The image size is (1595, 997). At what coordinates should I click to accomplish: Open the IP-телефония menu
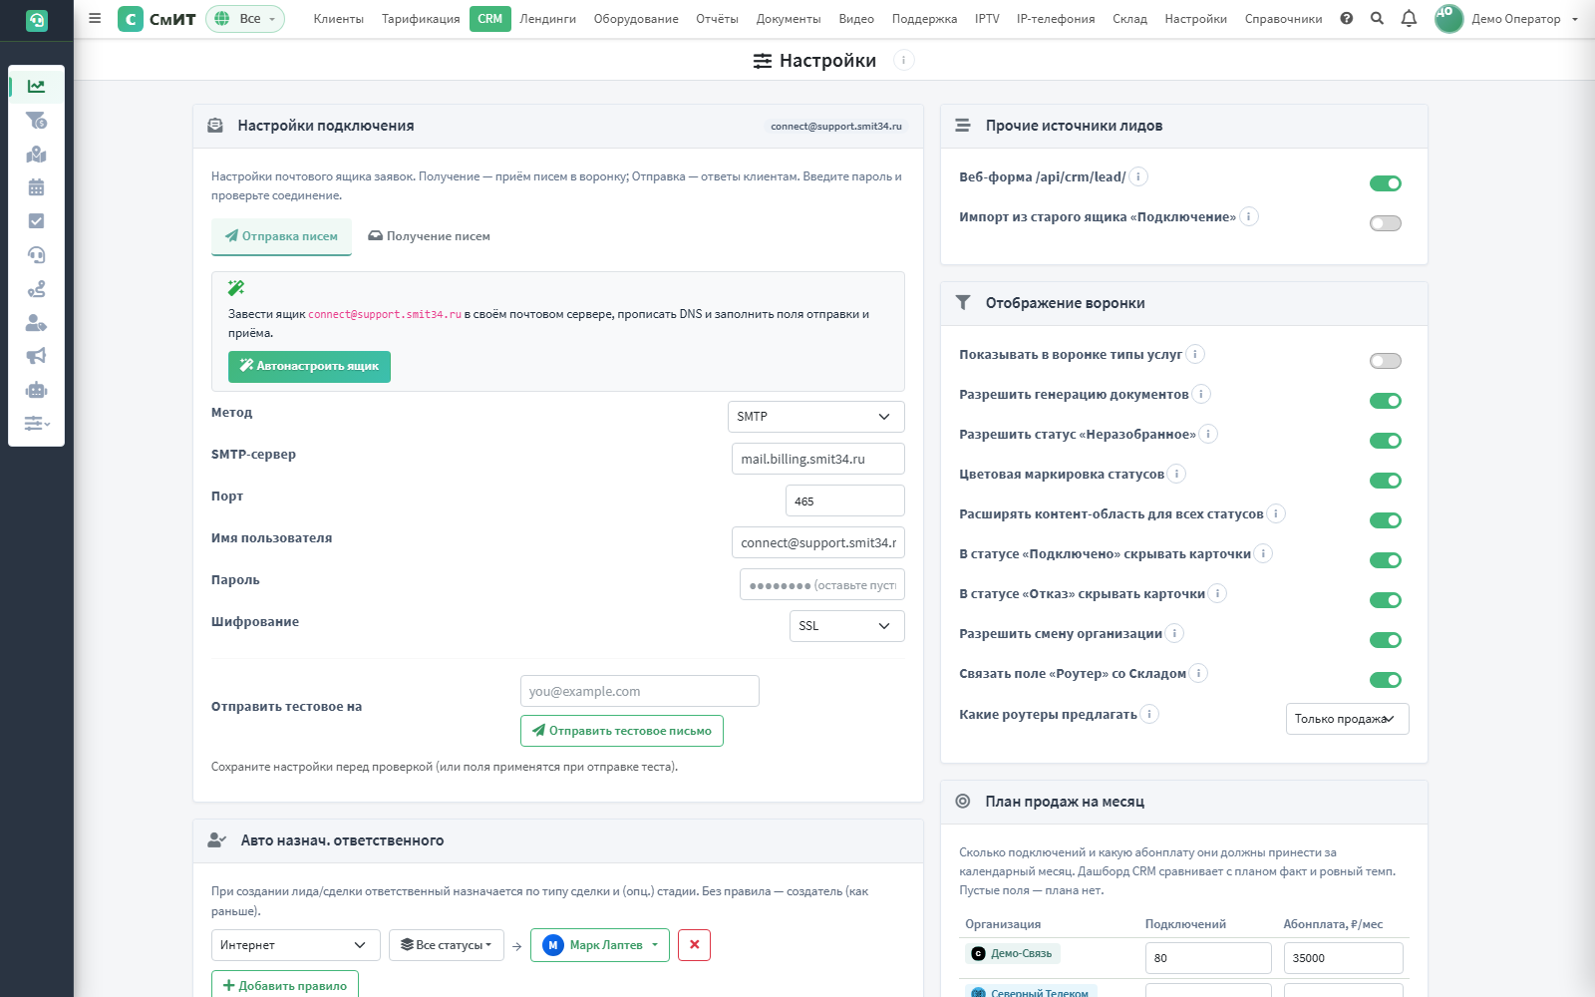point(1056,19)
